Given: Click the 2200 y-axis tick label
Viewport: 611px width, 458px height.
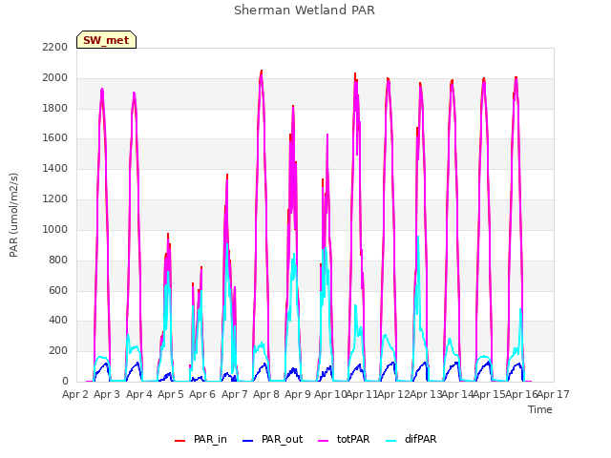Looking at the screenshot, I should point(55,48).
